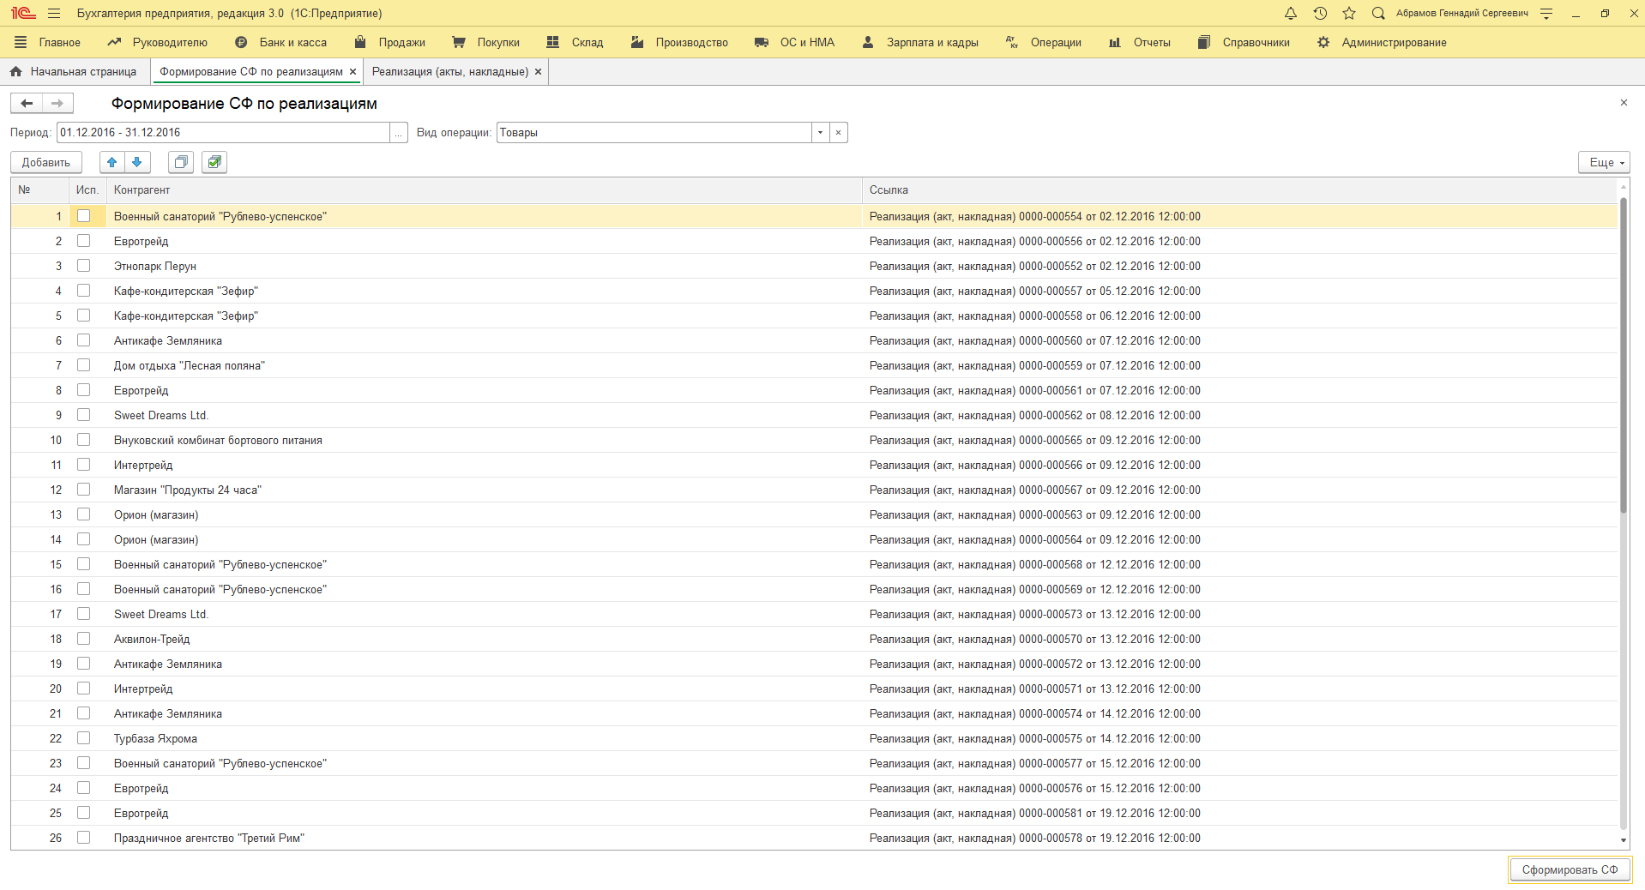Image resolution: width=1645 pixels, height=890 pixels.
Task: Open favorites star in title bar
Action: pos(1349,13)
